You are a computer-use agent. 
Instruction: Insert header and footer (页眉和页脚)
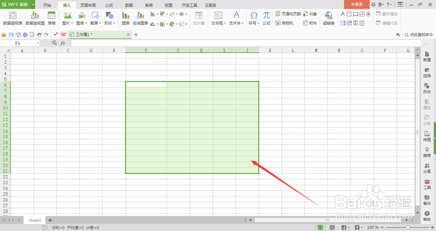click(x=288, y=14)
